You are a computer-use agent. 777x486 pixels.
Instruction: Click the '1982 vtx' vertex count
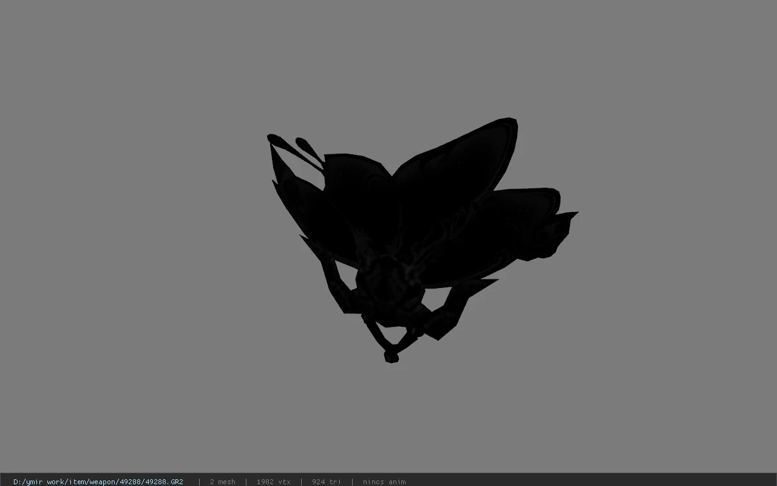(x=274, y=482)
